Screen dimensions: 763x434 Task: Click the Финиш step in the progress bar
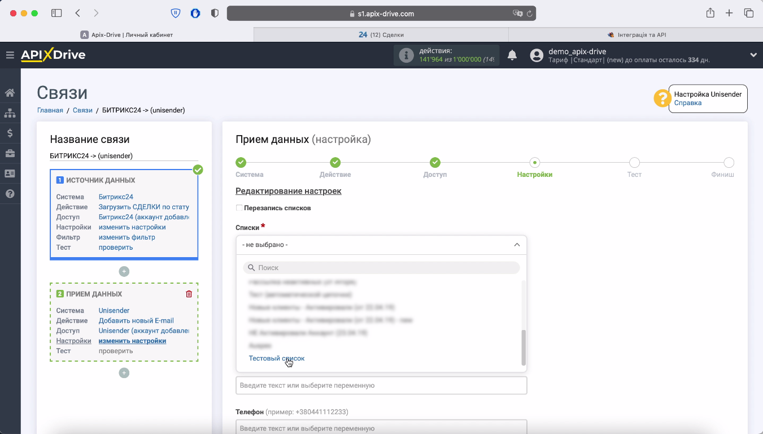pyautogui.click(x=729, y=163)
